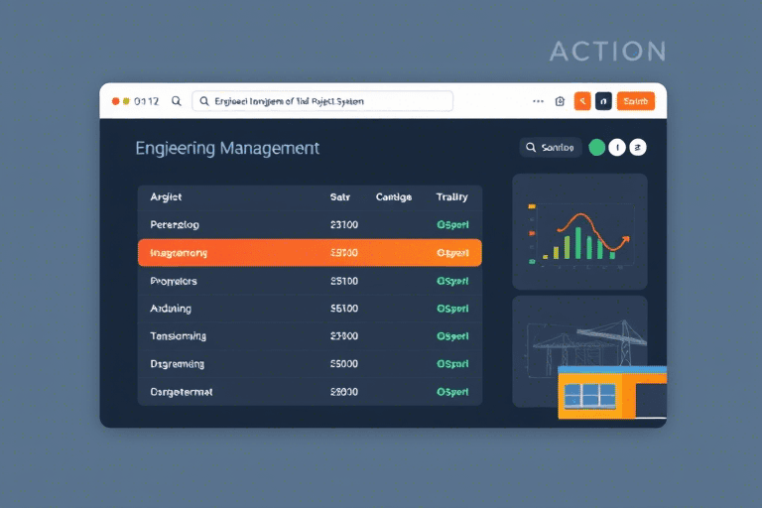Open the three-dot more options menu

click(538, 101)
